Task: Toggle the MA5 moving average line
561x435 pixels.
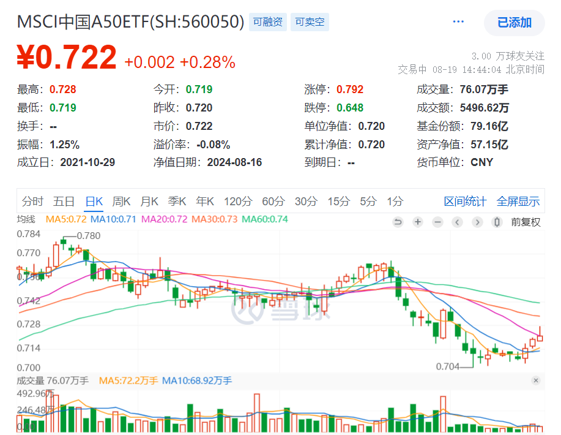Action: click(65, 219)
